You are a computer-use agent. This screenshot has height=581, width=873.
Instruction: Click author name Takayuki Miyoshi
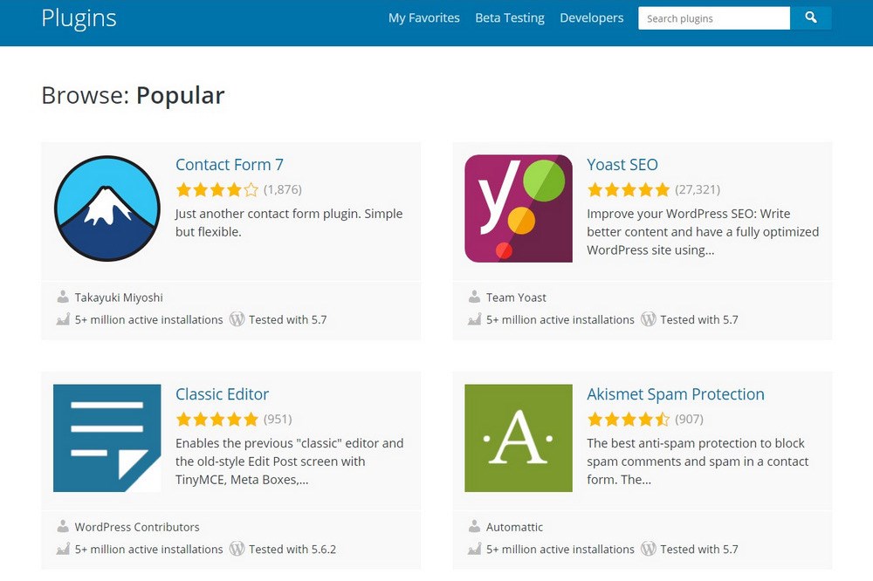tap(119, 297)
